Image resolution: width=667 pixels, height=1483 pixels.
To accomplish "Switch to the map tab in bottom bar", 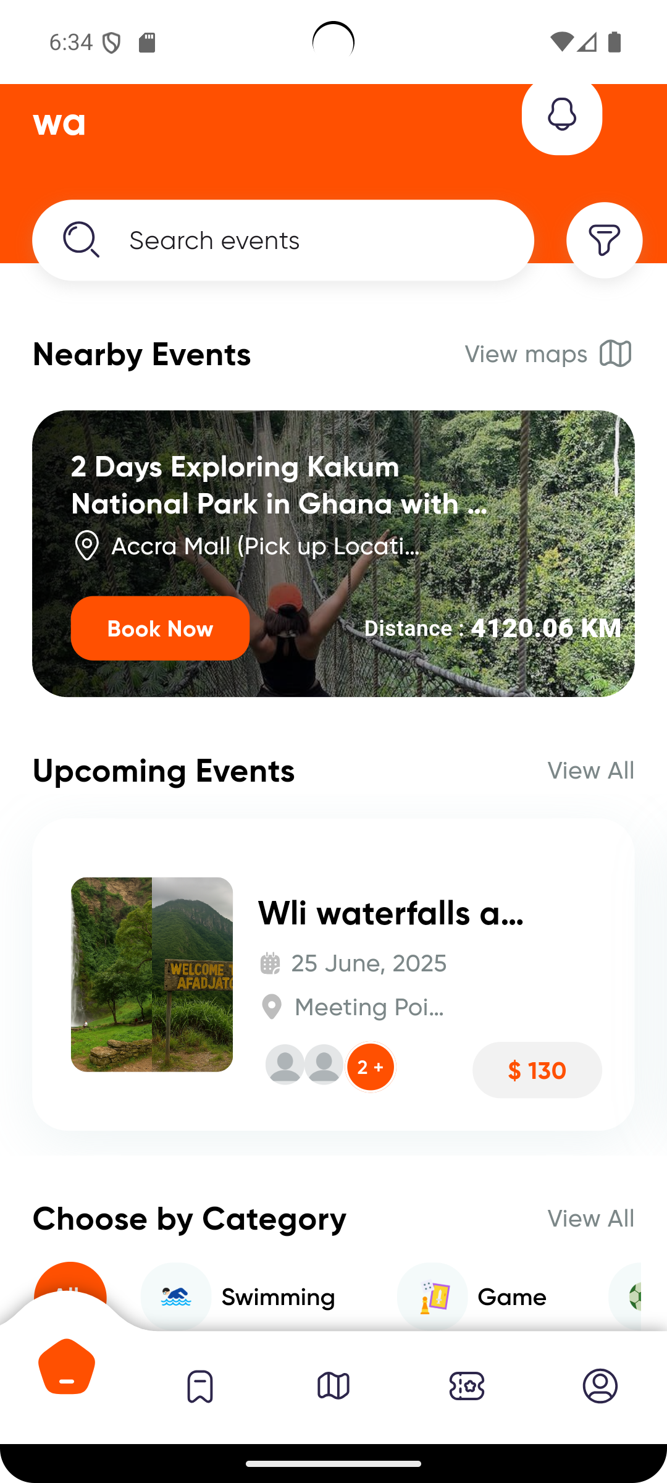I will [333, 1386].
